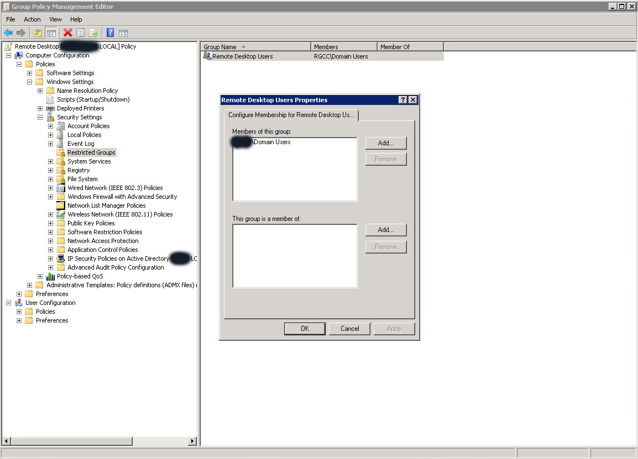Image resolution: width=638 pixels, height=459 pixels.
Task: Navigate back with the blue arrow toolbar icon
Action: [8, 33]
